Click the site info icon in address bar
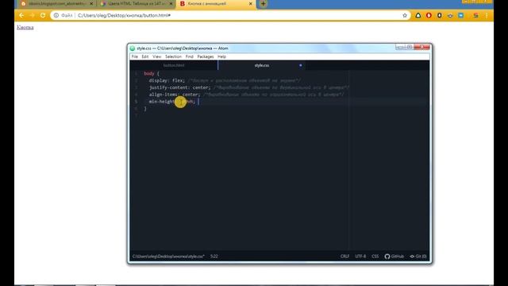This screenshot has width=508, height=286. pos(56,15)
